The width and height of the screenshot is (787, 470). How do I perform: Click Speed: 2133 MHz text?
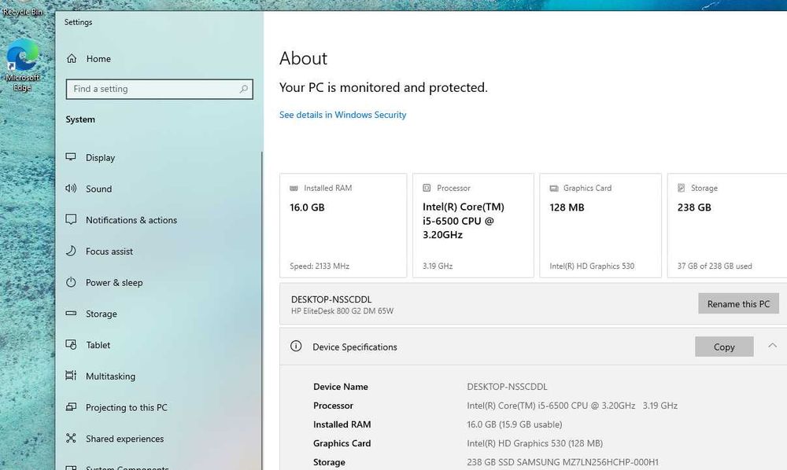click(320, 266)
